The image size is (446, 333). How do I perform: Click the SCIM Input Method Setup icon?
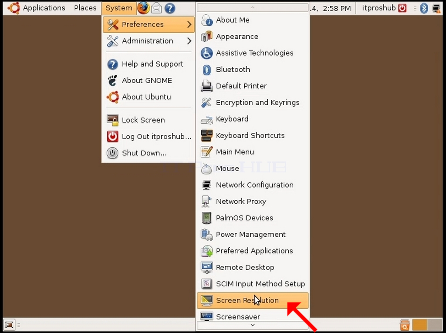click(206, 284)
